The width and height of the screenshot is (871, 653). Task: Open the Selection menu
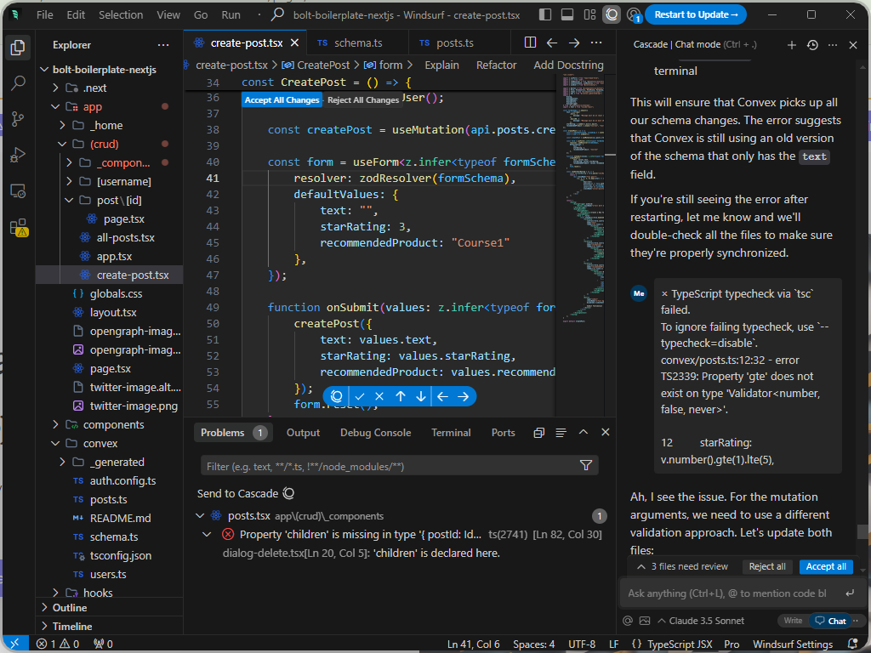pos(121,14)
